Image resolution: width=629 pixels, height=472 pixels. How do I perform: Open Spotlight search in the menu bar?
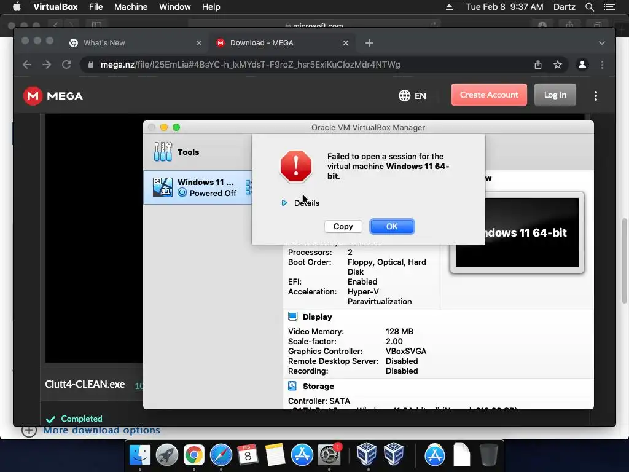(x=590, y=7)
